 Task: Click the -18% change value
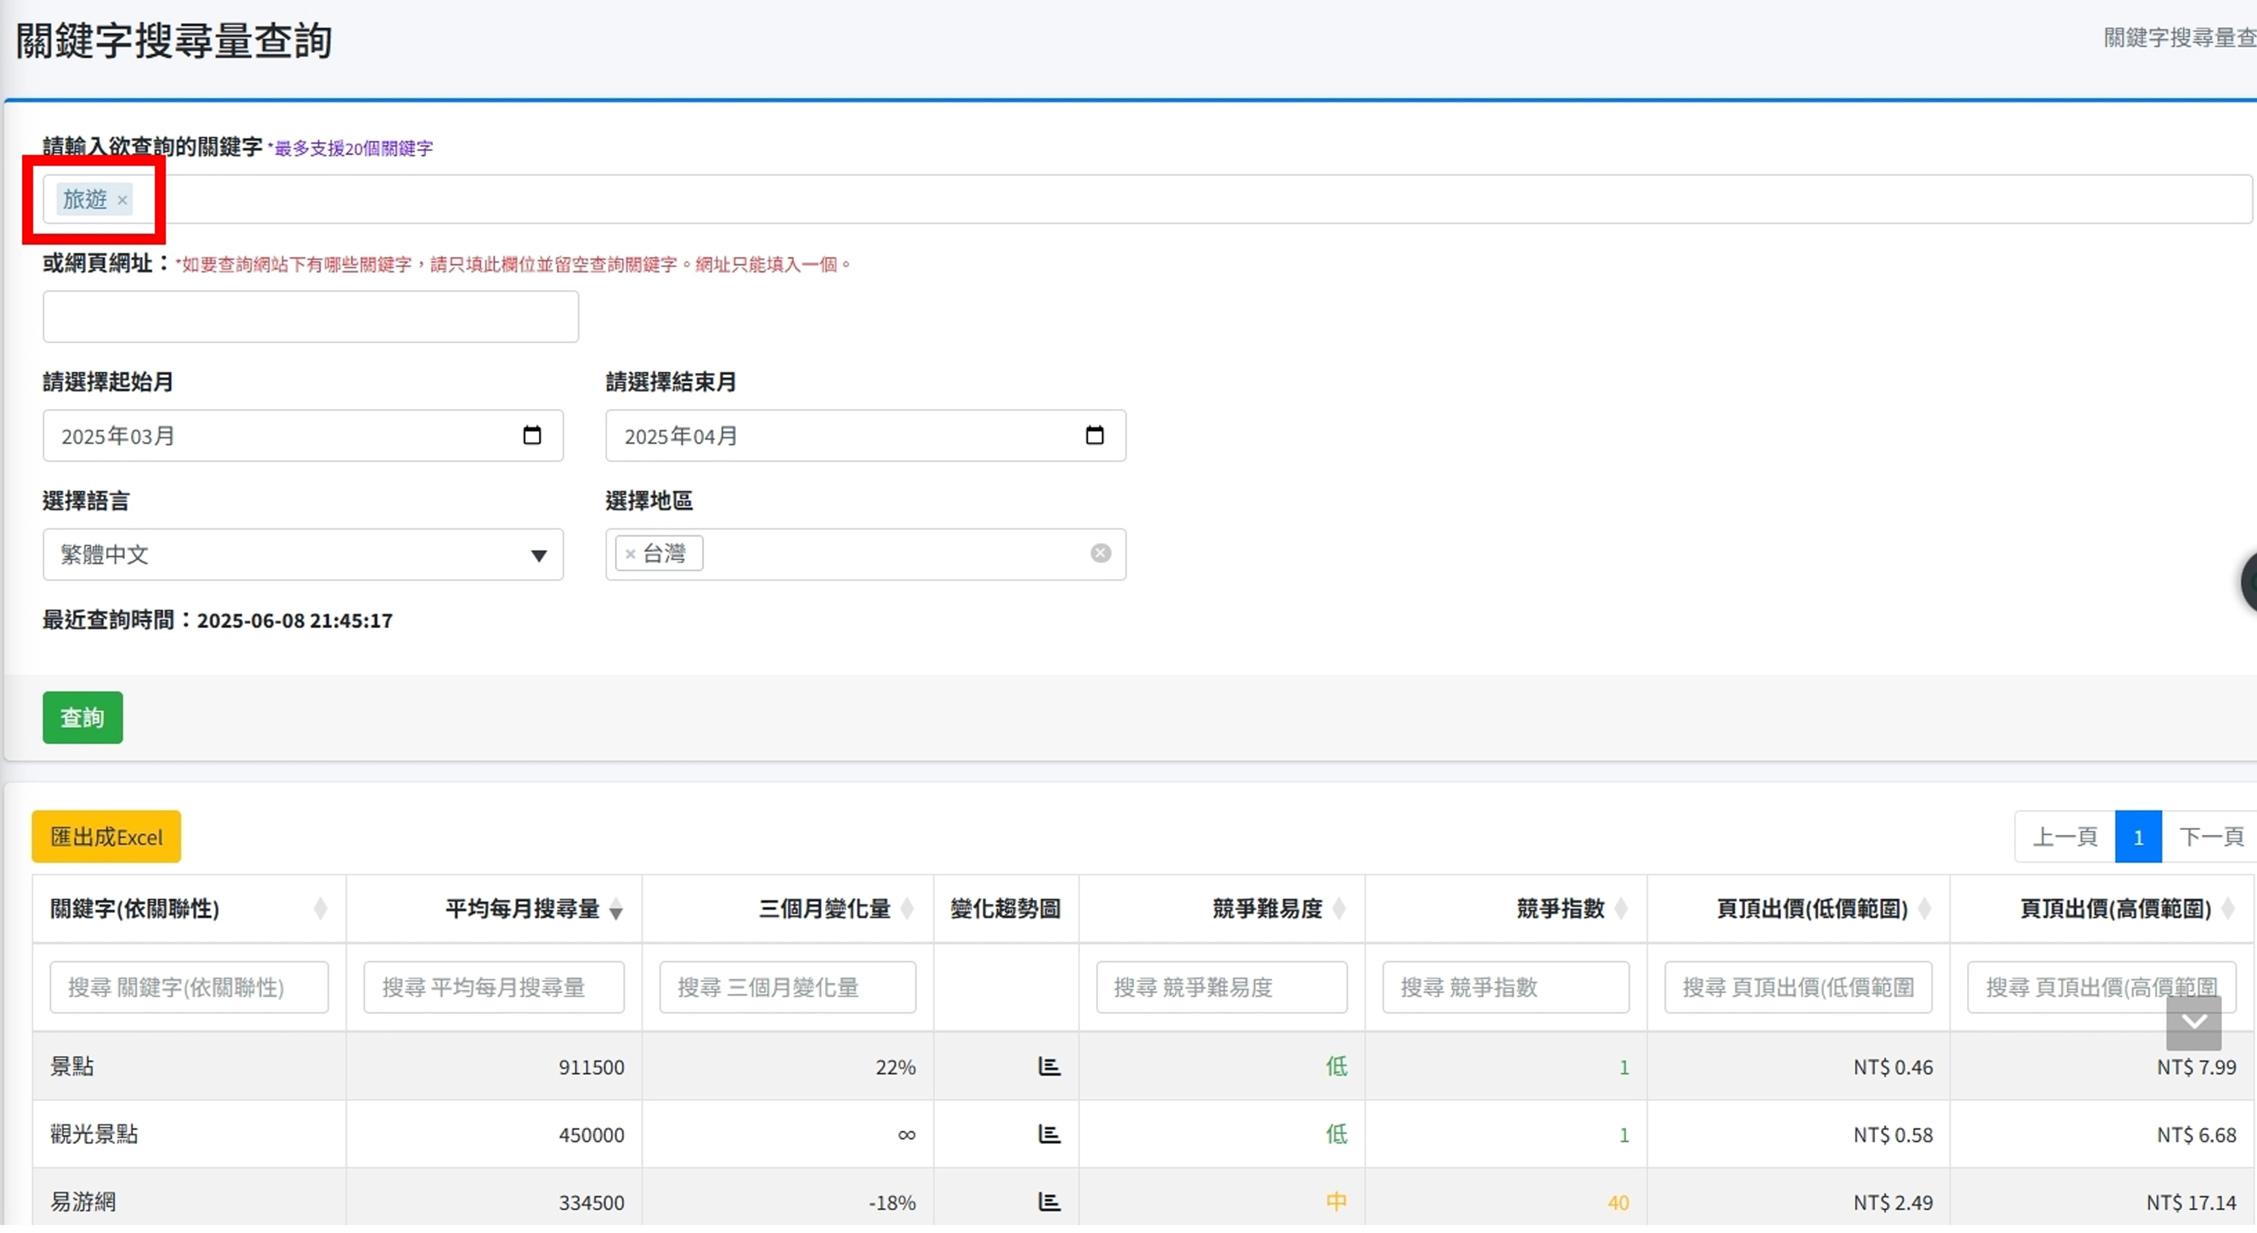892,1202
